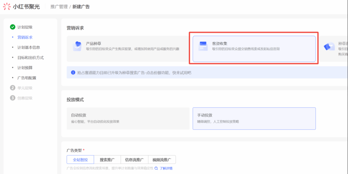The image size is (348, 174).
Task: Select 手动投放 delivery mode
Action: tap(254, 118)
